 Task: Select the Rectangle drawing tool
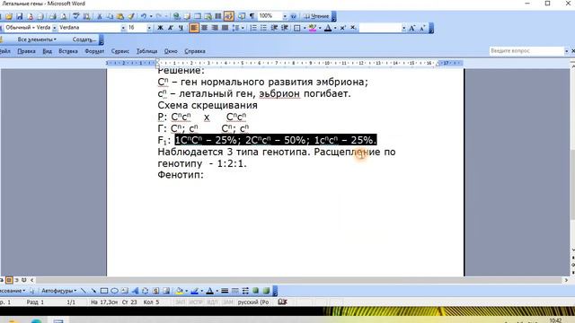104,291
